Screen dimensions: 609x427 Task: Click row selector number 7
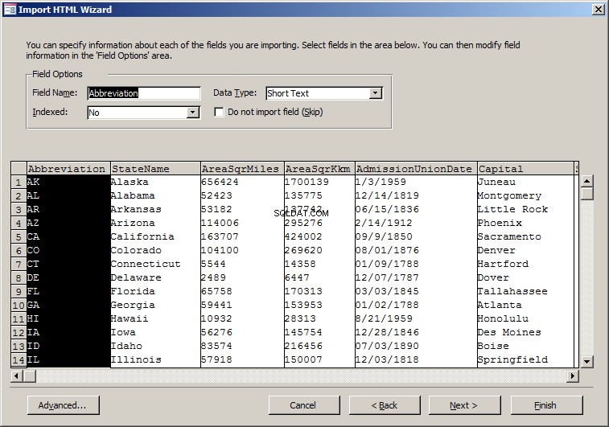(19, 265)
